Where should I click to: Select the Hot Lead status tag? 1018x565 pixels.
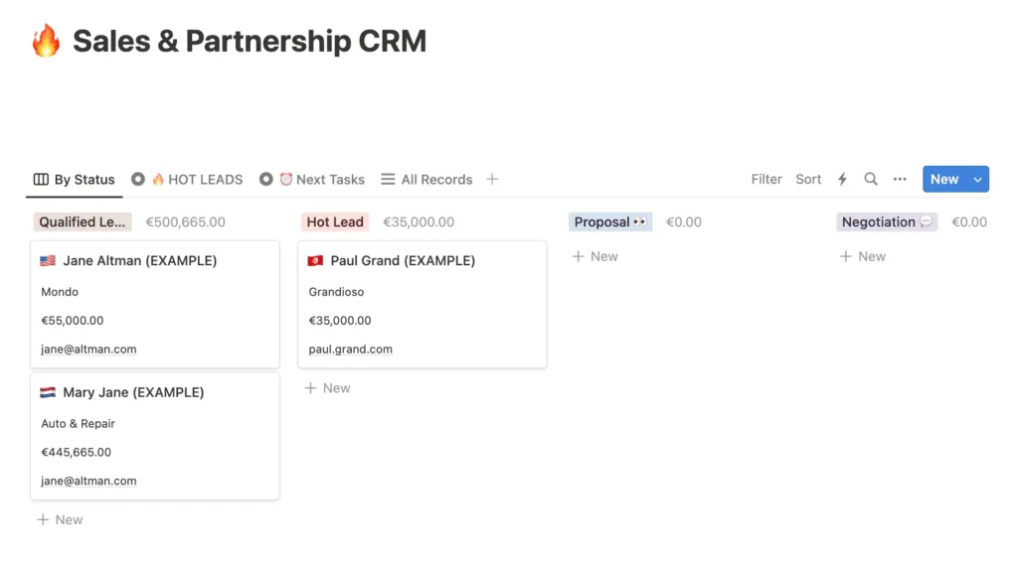tap(335, 221)
